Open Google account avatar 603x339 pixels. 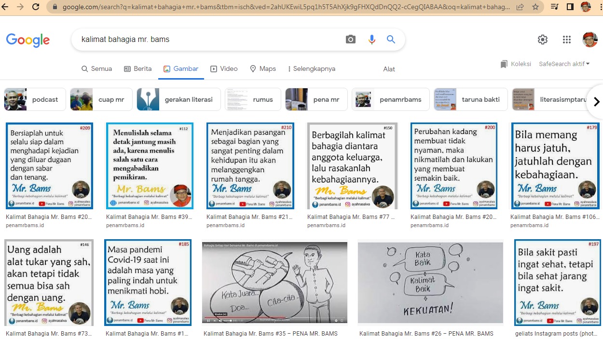point(590,40)
